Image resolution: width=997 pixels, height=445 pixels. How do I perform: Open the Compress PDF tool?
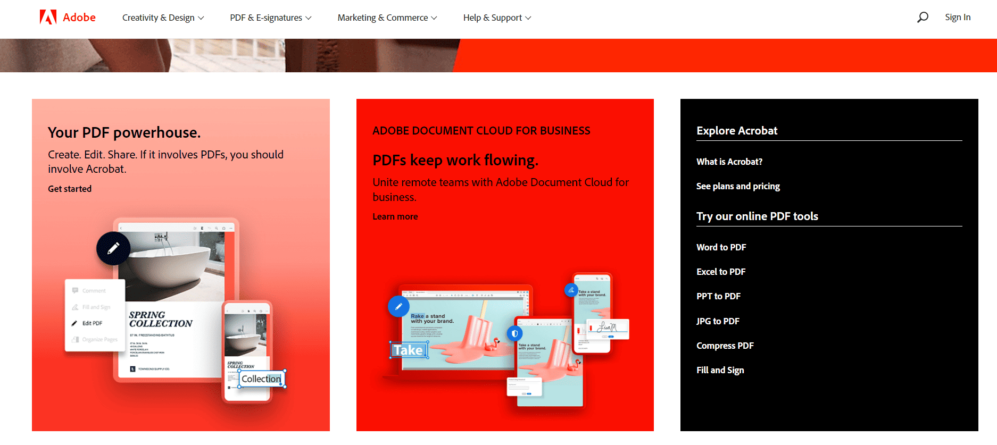click(x=725, y=346)
